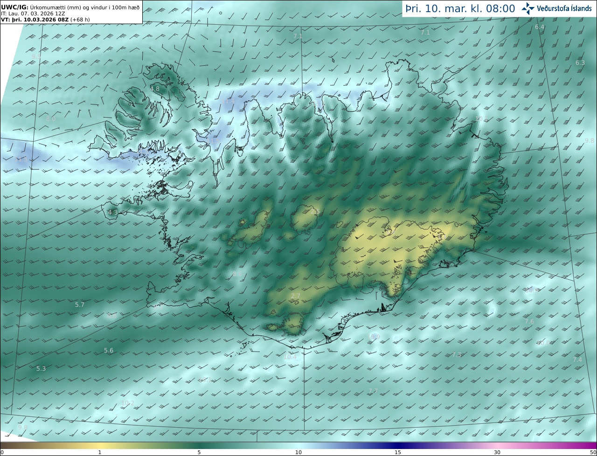597x456 pixels.
Task: Click the color scale's 0 tick label
Action: click(2, 452)
